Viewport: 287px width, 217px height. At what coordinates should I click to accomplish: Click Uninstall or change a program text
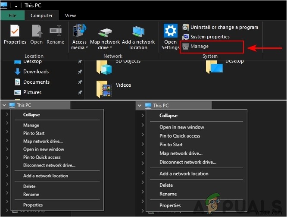click(x=224, y=27)
